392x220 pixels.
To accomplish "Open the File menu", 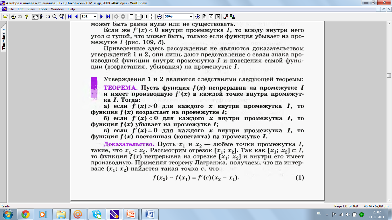I will point(11,9).
